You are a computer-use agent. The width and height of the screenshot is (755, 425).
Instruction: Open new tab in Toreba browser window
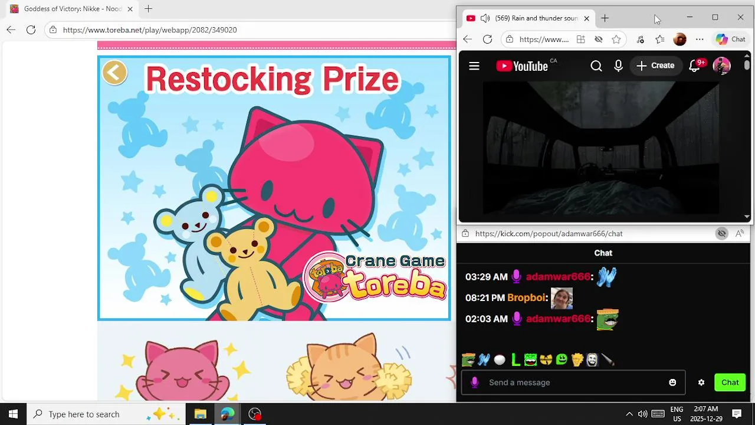[149, 9]
